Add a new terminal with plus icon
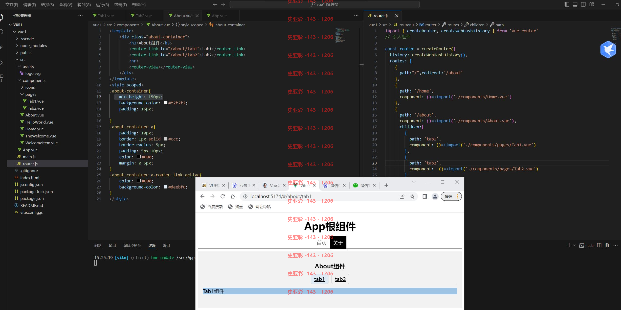621x310 pixels. click(x=569, y=245)
